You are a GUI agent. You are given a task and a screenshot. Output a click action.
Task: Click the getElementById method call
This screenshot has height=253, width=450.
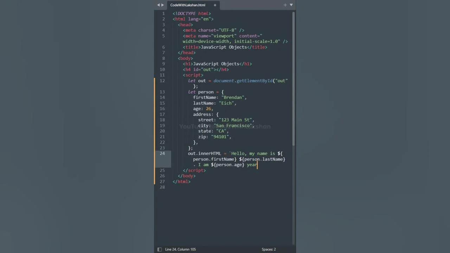click(x=255, y=81)
